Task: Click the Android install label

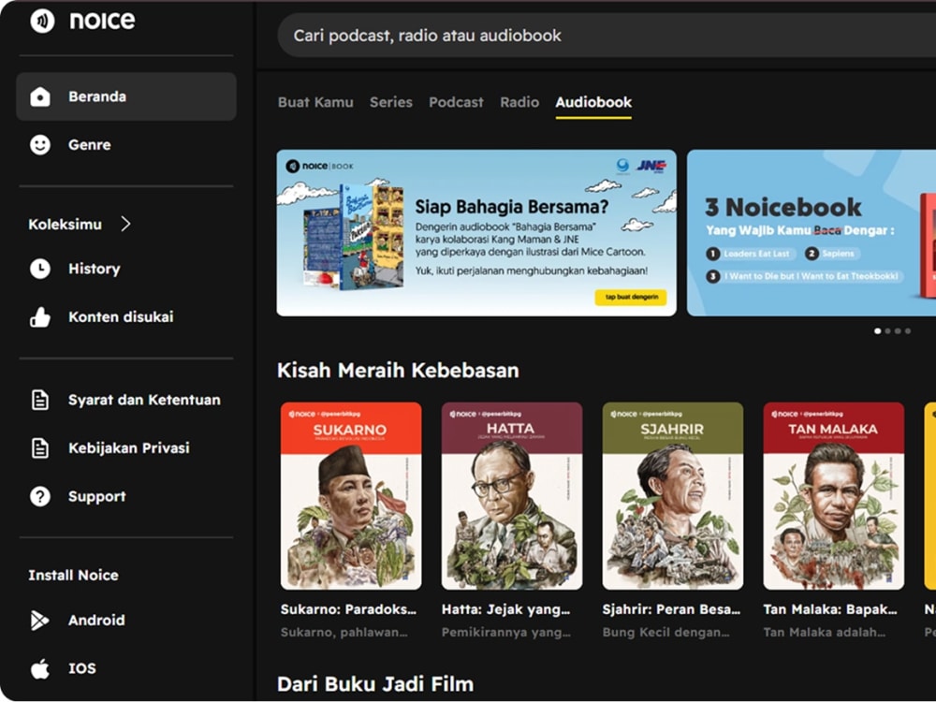Action: (96, 621)
